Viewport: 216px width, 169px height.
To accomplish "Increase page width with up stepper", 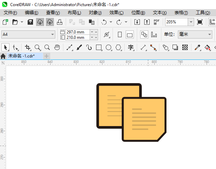I will tap(96, 32).
